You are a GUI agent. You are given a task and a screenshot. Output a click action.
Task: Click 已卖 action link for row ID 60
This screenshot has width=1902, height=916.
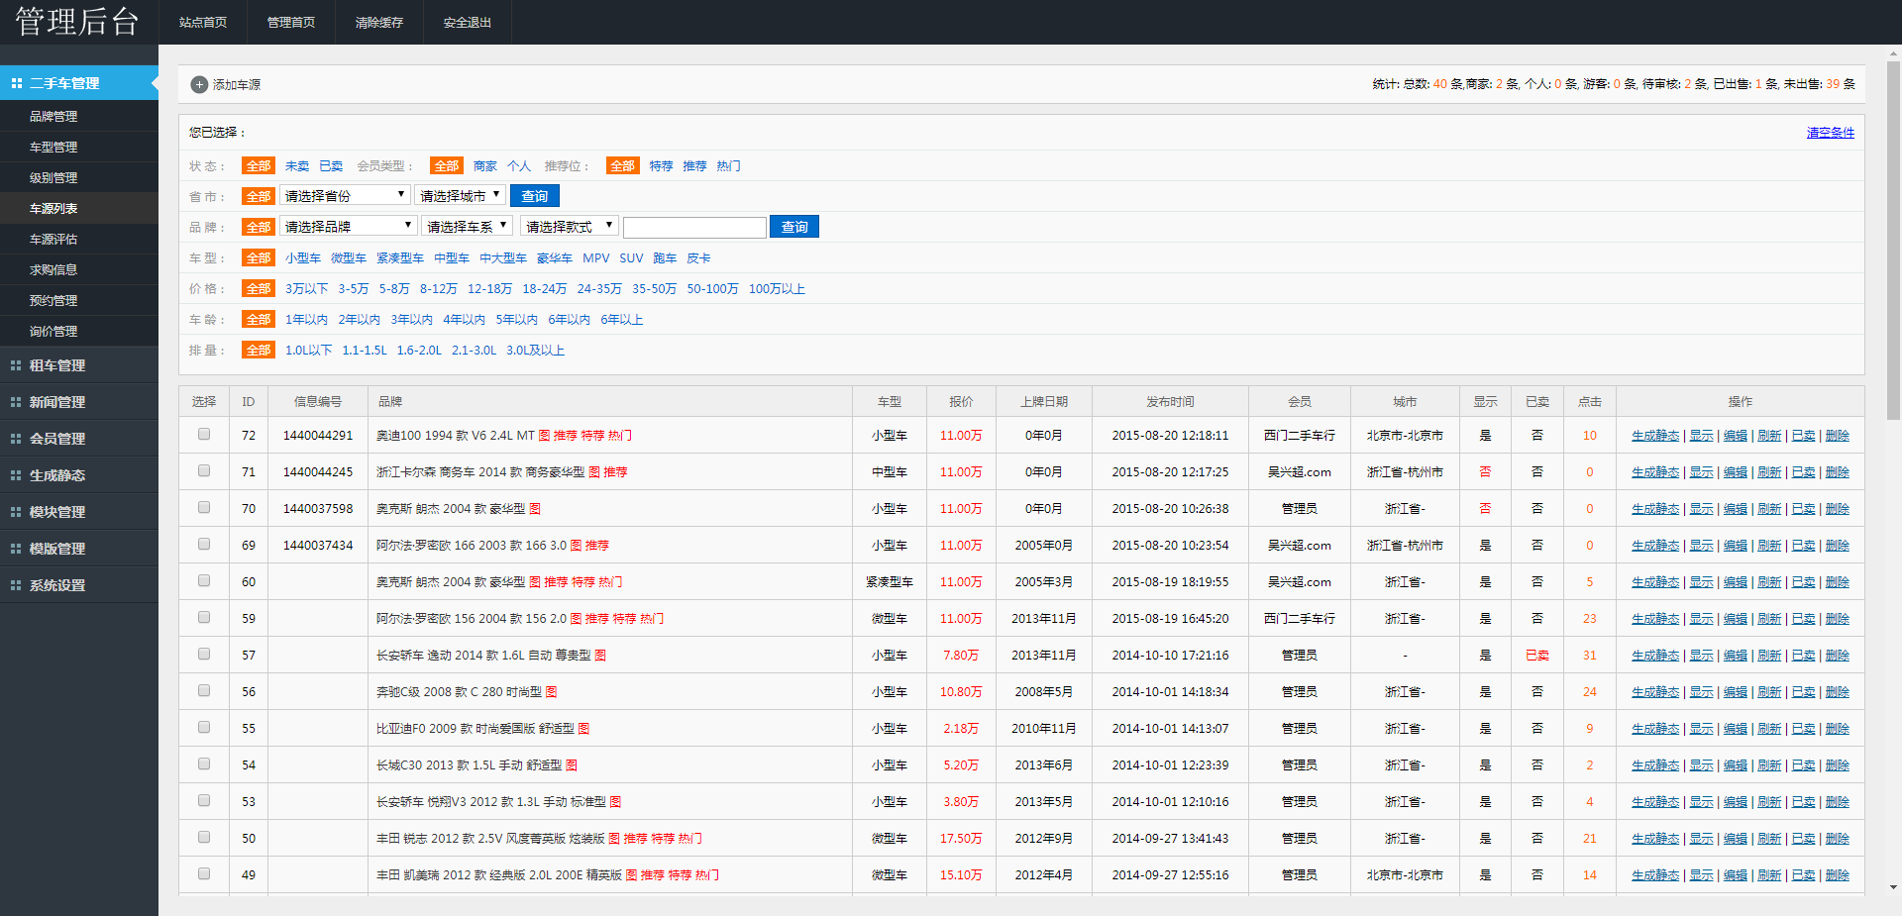(1803, 582)
